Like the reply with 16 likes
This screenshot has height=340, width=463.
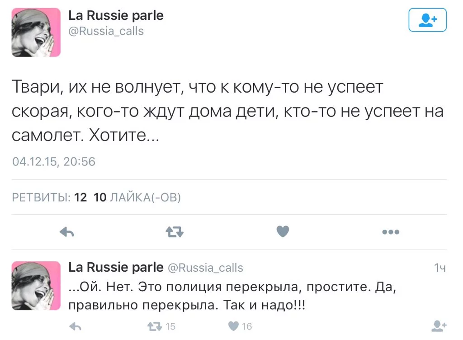coord(235,326)
